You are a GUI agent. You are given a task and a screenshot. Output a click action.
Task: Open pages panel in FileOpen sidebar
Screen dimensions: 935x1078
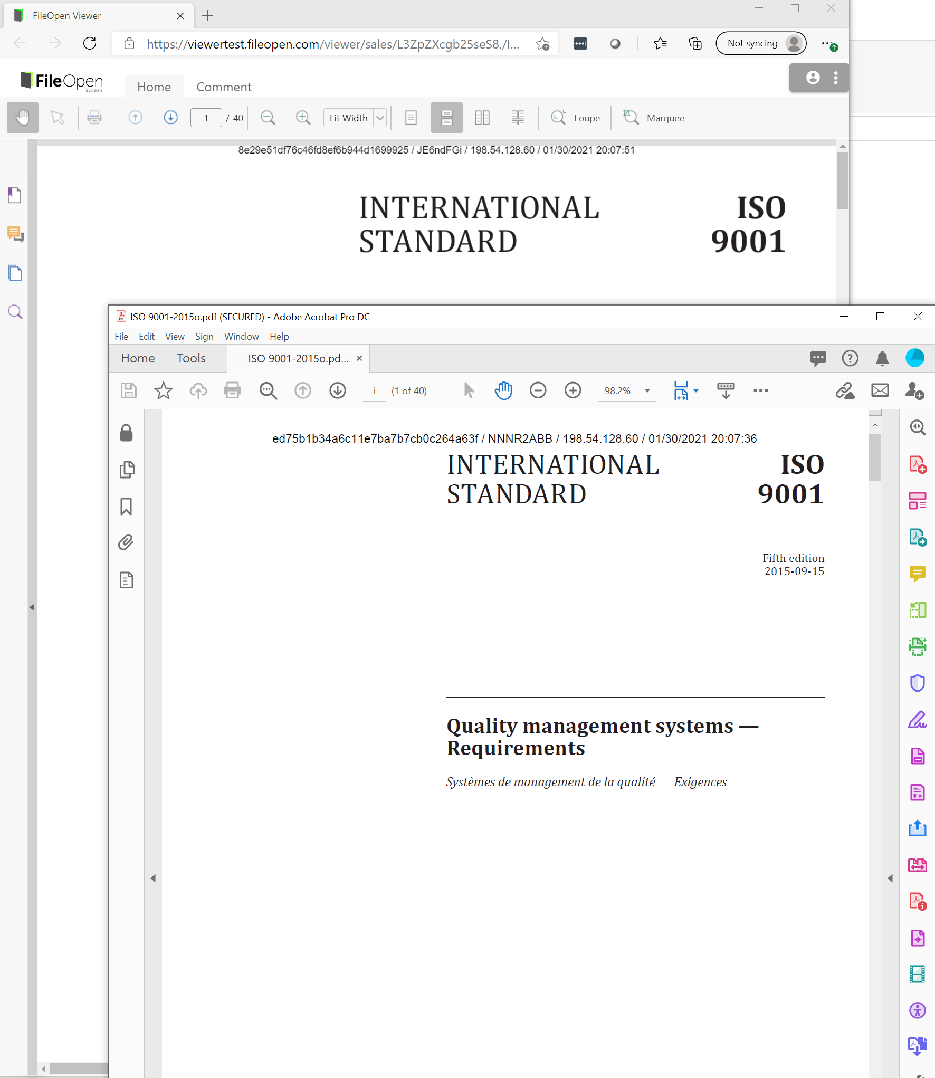(x=15, y=273)
